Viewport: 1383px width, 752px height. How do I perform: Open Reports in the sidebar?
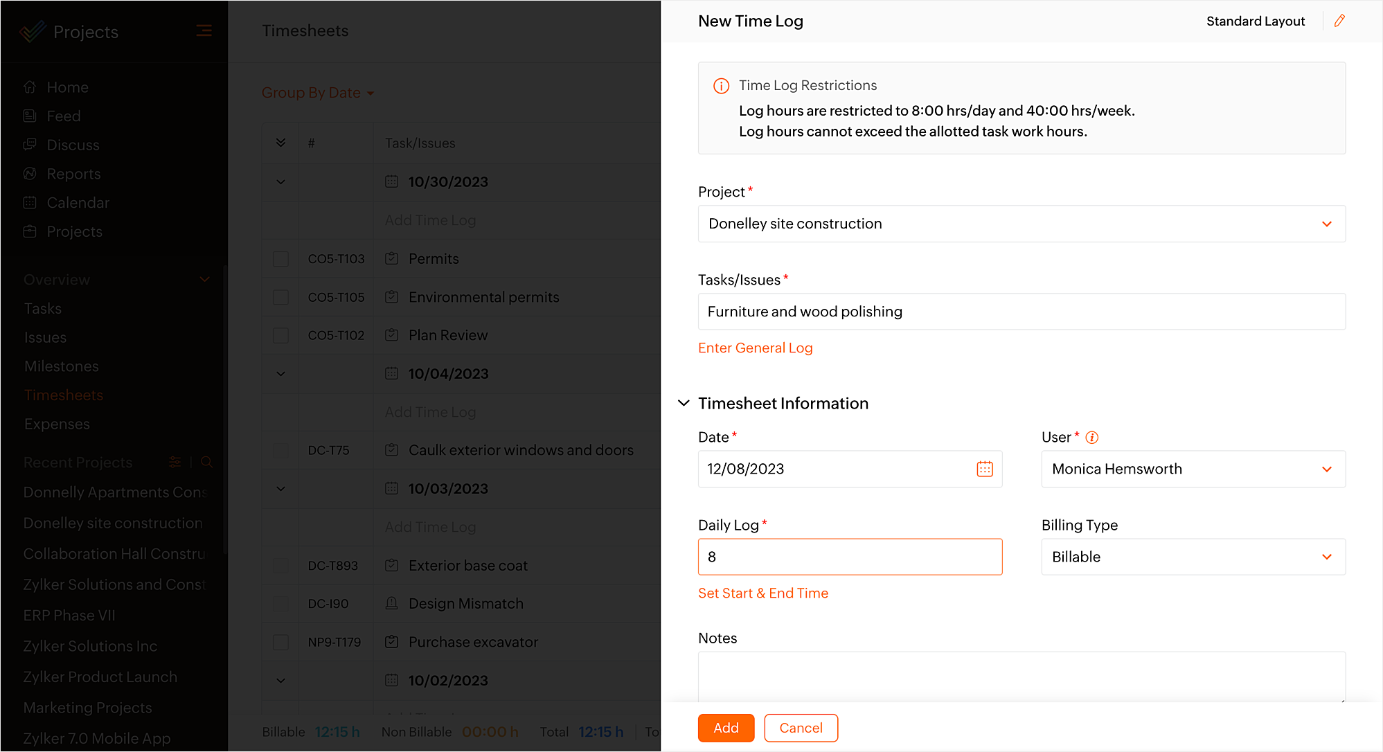click(x=73, y=174)
